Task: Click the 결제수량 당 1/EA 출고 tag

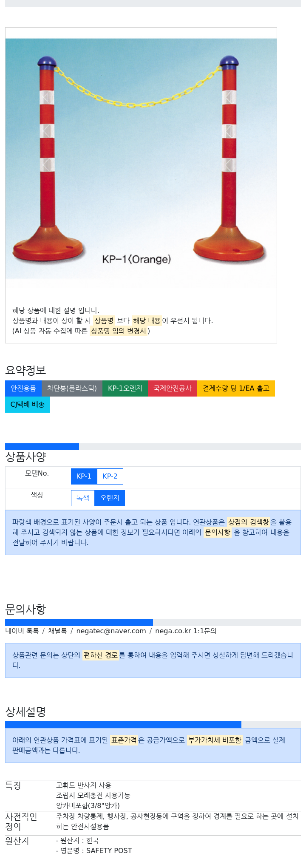Action: (x=236, y=388)
